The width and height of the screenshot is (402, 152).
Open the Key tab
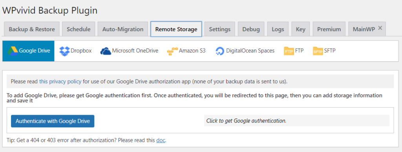(300, 29)
